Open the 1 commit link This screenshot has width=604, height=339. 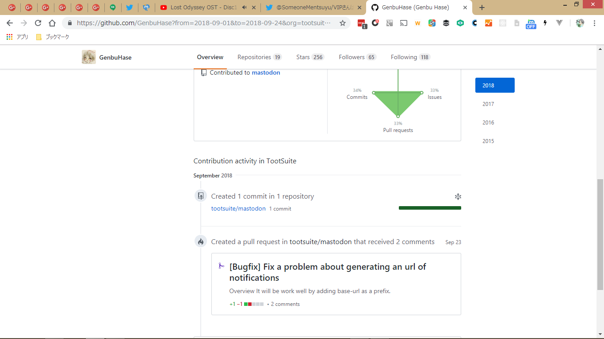(x=280, y=209)
